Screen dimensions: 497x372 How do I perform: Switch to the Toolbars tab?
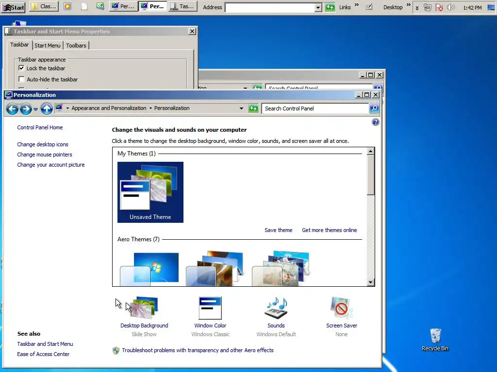(76, 46)
